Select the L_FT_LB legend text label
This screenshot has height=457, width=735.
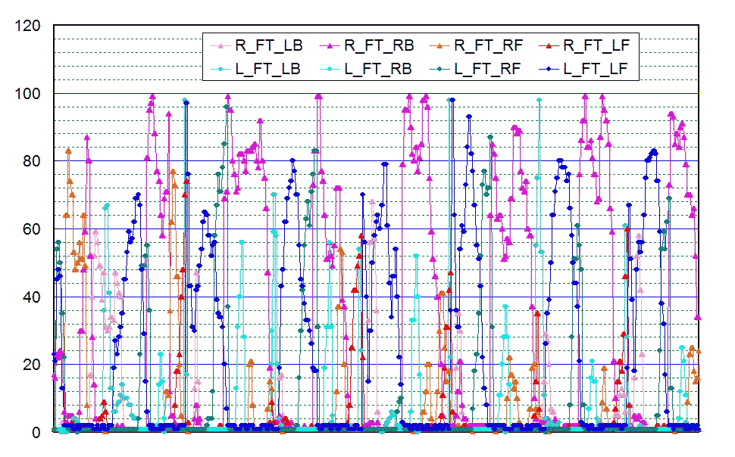(269, 69)
